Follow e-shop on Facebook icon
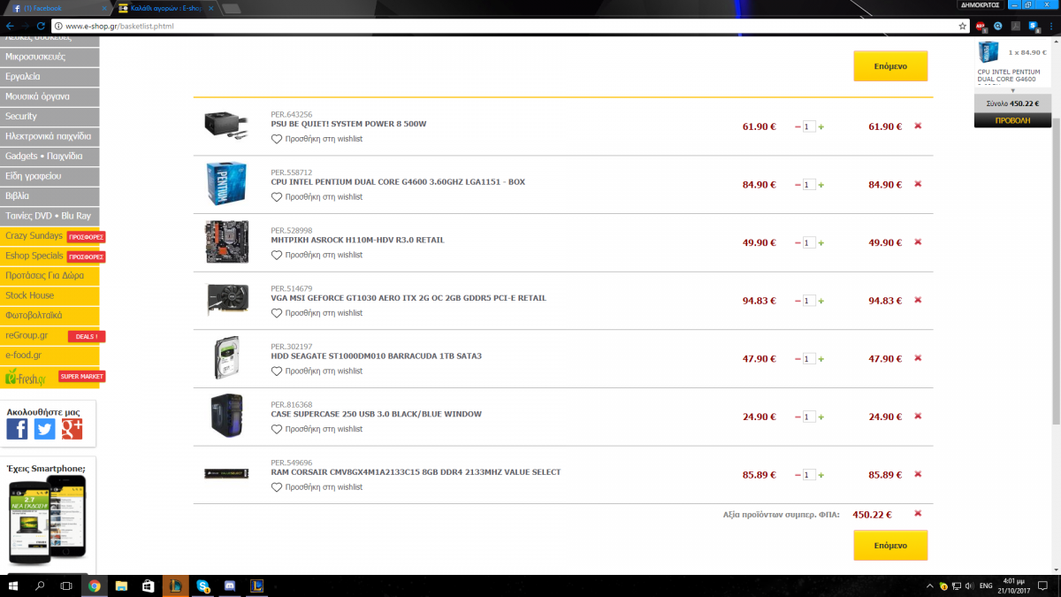This screenshot has height=597, width=1061. (x=17, y=429)
